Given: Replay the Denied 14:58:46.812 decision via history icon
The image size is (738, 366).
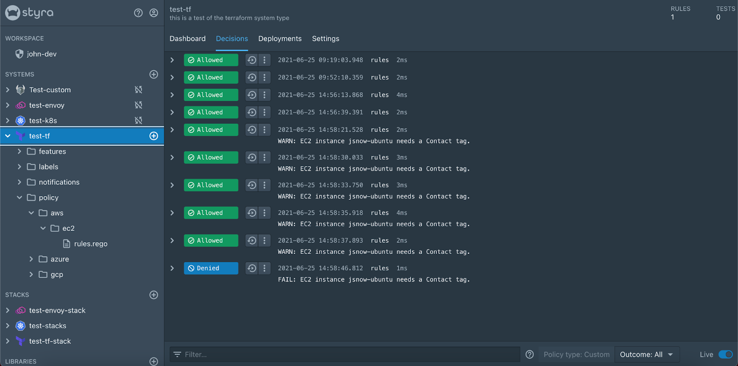Looking at the screenshot, I should pos(251,268).
